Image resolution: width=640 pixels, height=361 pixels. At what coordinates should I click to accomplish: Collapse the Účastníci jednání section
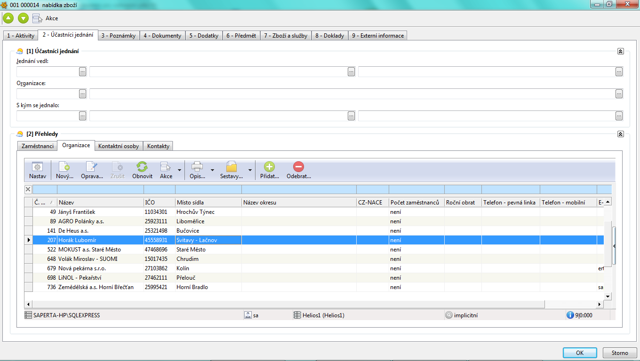620,51
